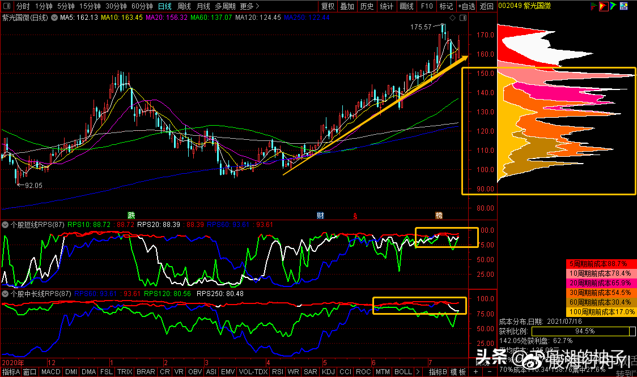637x377 pixels.
Task: Switch to the 周线 period tab
Action: [x=184, y=6]
